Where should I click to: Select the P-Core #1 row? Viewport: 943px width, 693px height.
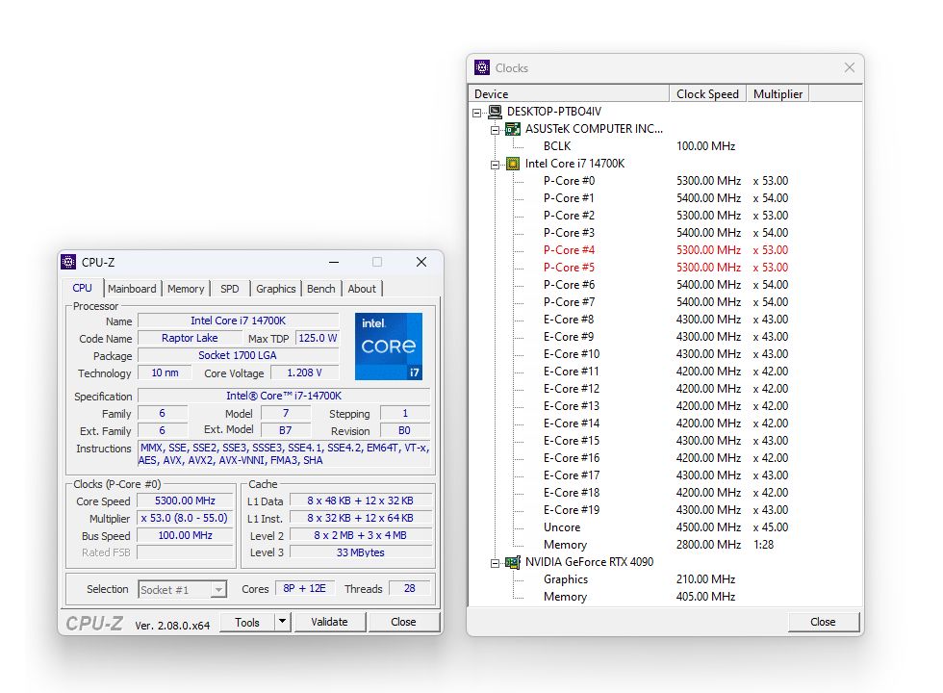tap(665, 198)
